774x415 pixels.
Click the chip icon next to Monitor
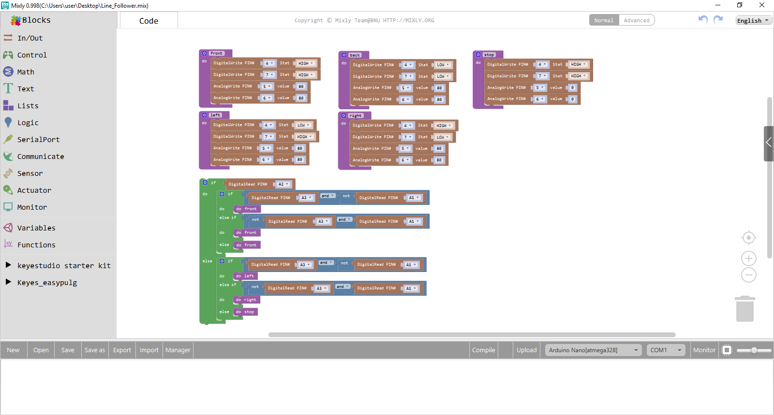[727, 350]
